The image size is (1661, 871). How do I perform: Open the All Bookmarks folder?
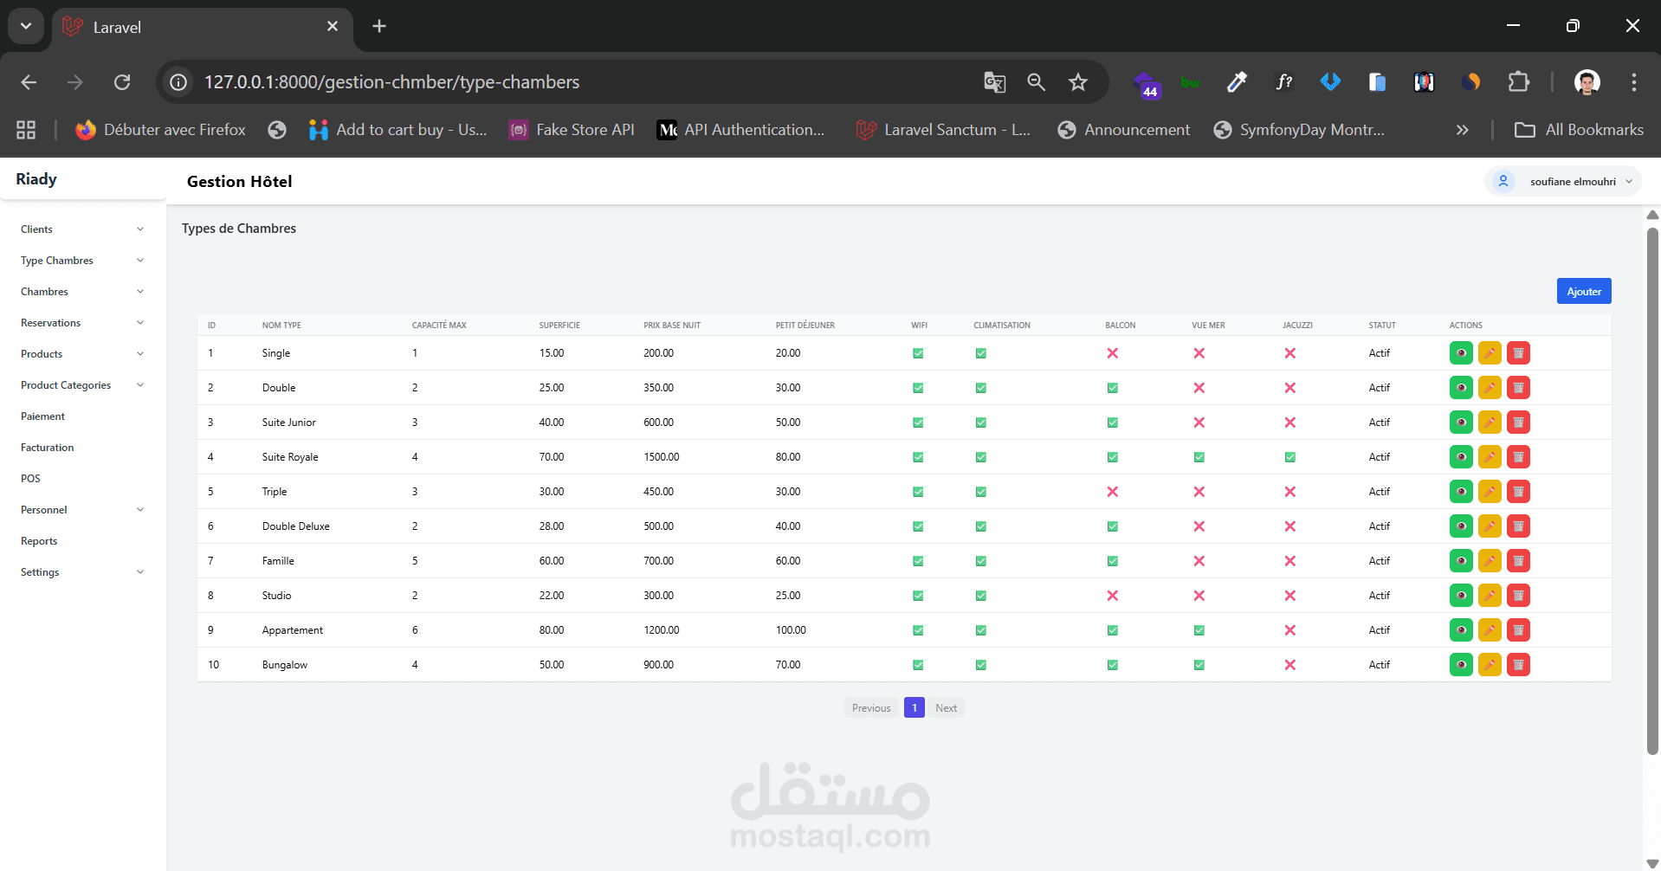pyautogui.click(x=1579, y=130)
